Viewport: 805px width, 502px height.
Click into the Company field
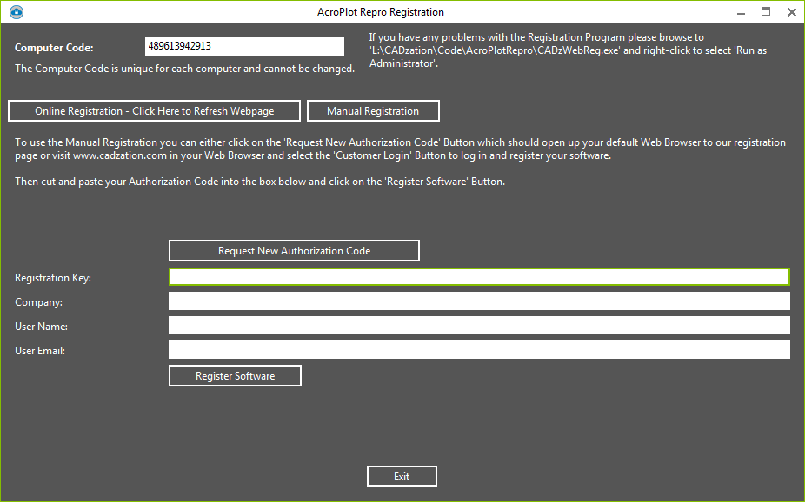[479, 301]
